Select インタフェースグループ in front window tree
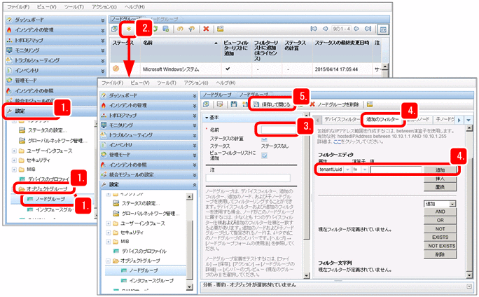Viewport: 479px width, 297px height. click(x=151, y=280)
